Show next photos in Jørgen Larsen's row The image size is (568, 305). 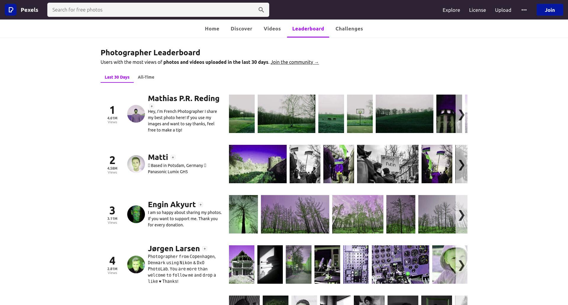pos(461,265)
